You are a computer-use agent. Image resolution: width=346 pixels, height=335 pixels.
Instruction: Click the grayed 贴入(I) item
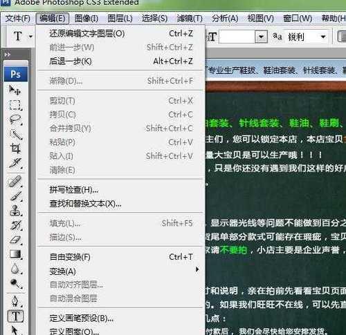tap(121, 156)
